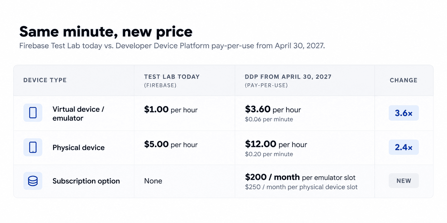The width and height of the screenshot is (447, 223).
Task: Click the 3.6x change badge
Action: point(404,113)
